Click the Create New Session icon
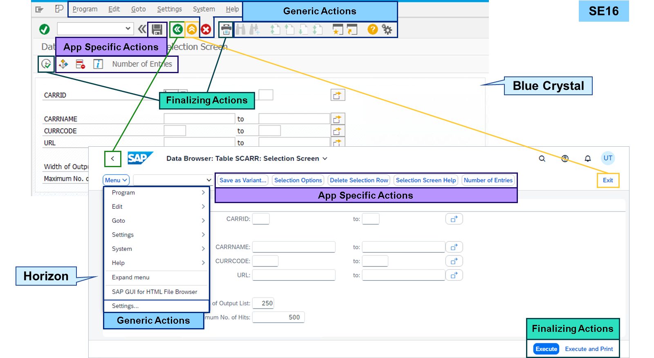The height and width of the screenshot is (358, 654). (338, 29)
